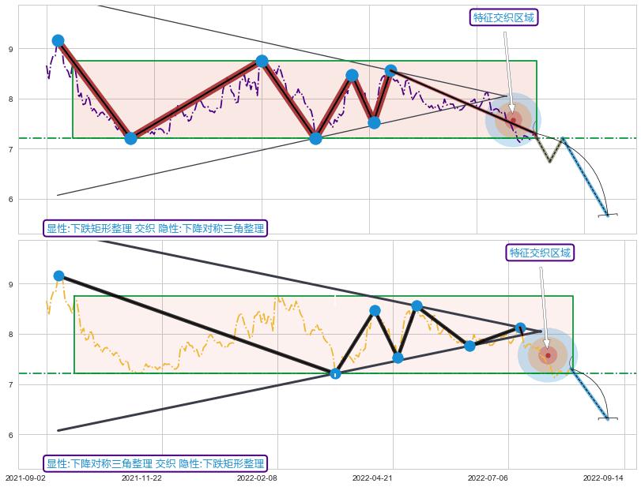Select the second blue peak marker in top chart
The width and height of the screenshot is (641, 487).
click(x=262, y=61)
